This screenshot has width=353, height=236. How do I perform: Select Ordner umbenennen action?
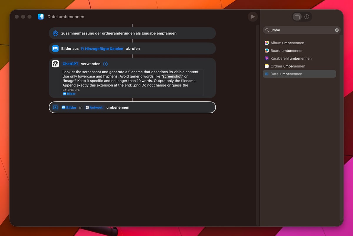click(288, 66)
